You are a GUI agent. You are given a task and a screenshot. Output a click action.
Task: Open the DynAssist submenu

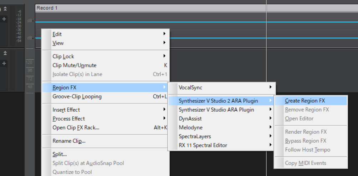pyautogui.click(x=221, y=119)
